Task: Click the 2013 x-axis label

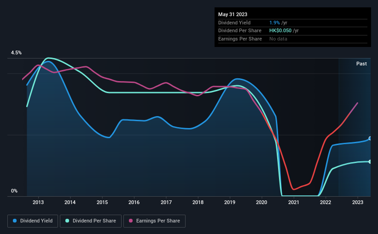Action: coord(38,202)
